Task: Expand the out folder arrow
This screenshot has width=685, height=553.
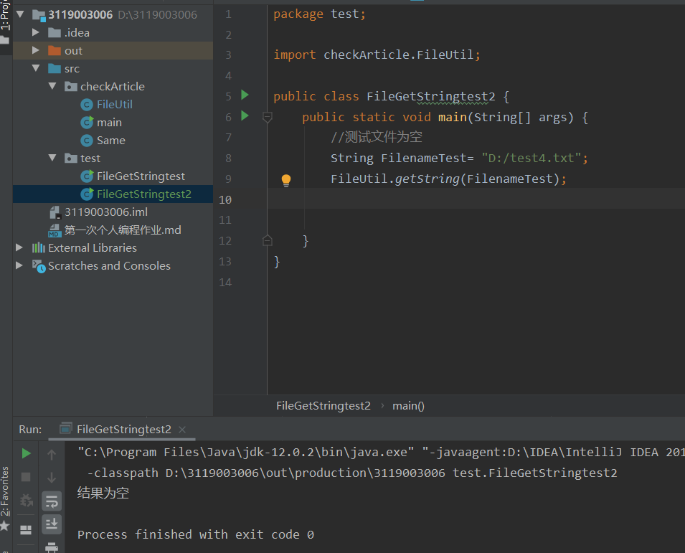Action: click(x=37, y=50)
